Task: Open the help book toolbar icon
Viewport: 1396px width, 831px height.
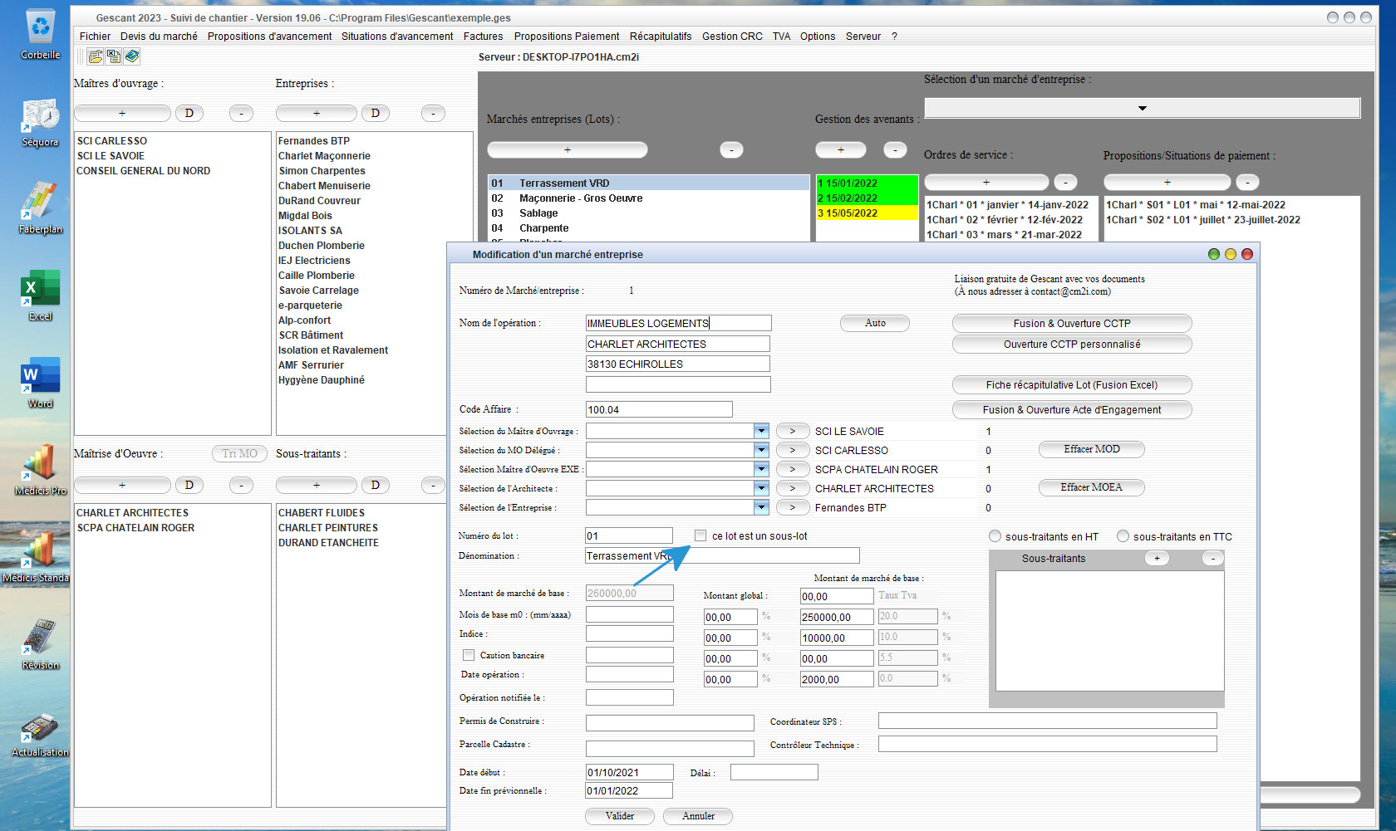Action: [132, 56]
